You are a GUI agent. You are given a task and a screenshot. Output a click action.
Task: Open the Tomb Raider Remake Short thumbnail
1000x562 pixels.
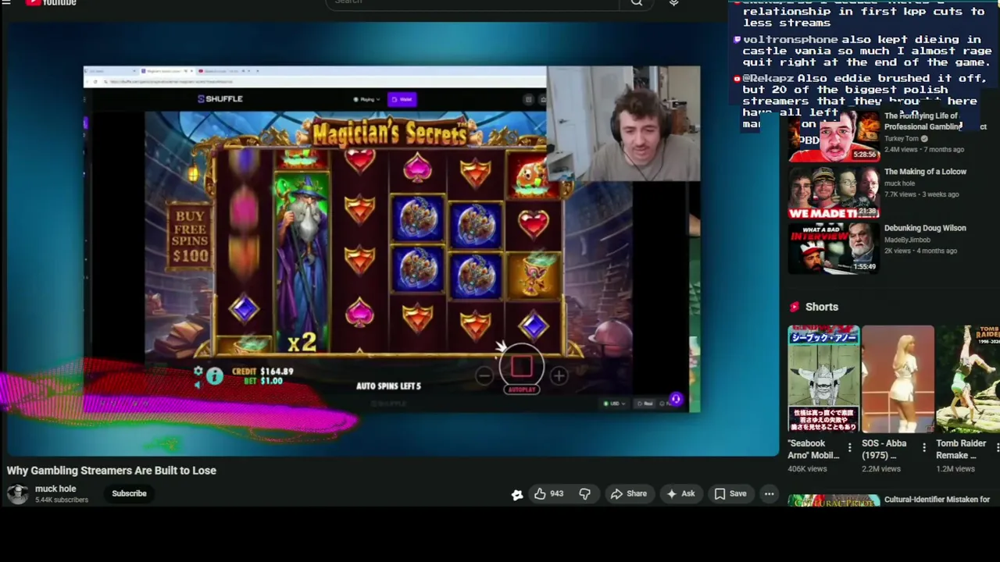click(x=968, y=379)
